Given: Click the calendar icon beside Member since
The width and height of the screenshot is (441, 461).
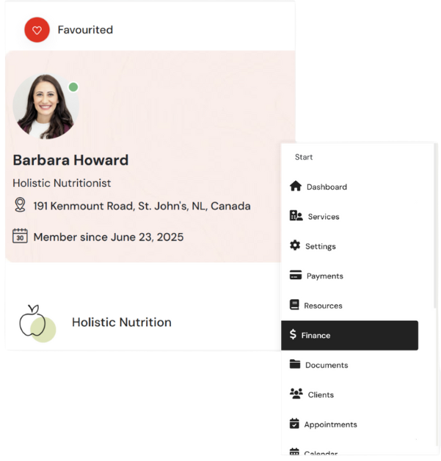Looking at the screenshot, I should point(20,236).
